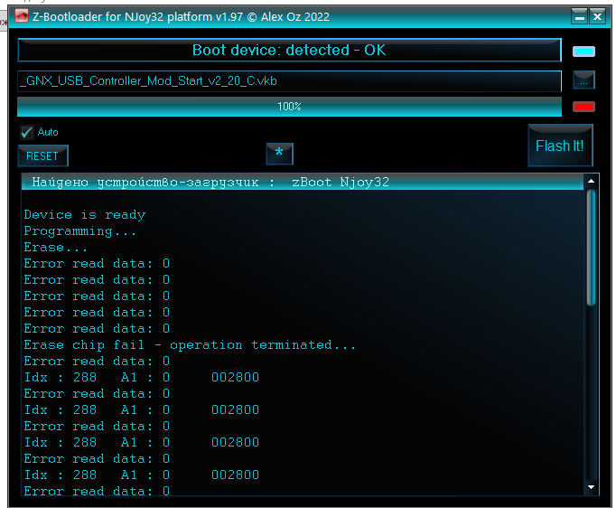Minimize the Z-Bootloader window

click(x=579, y=16)
